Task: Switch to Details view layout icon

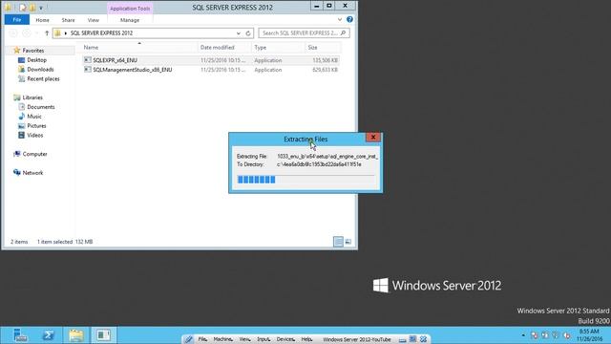Action: pyautogui.click(x=338, y=242)
